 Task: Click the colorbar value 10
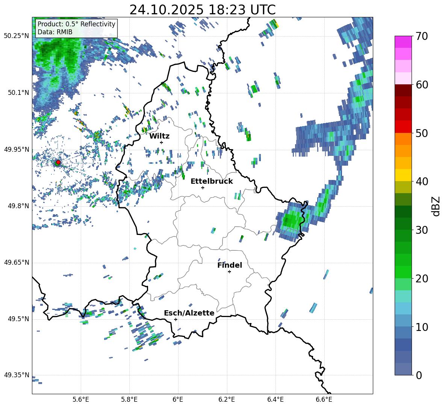422,327
